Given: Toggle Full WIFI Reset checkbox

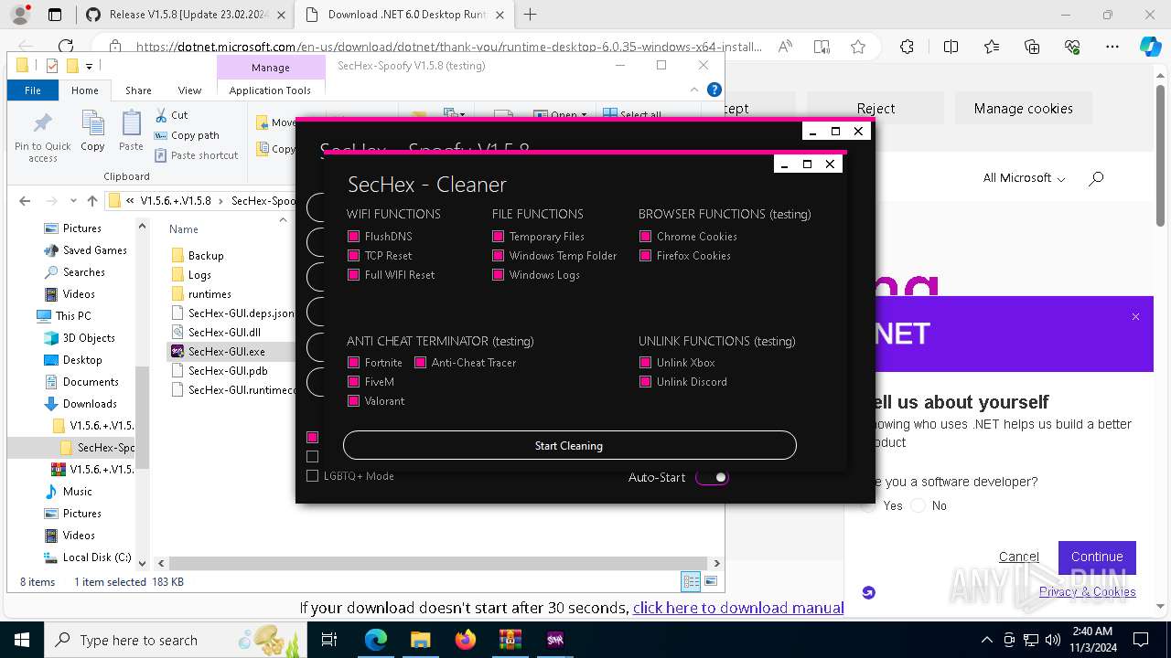Looking at the screenshot, I should (353, 275).
